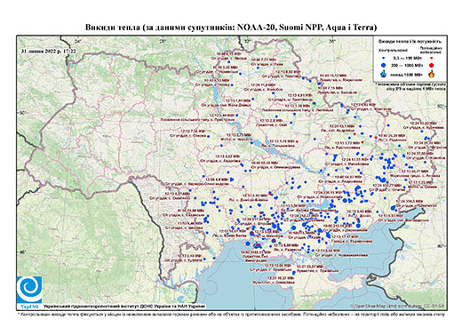Click the 36° longitude label at top
The image size is (462, 327).
click(331, 42)
